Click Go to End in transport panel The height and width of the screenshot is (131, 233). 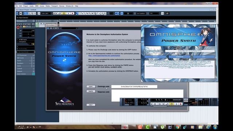(x=163, y=104)
